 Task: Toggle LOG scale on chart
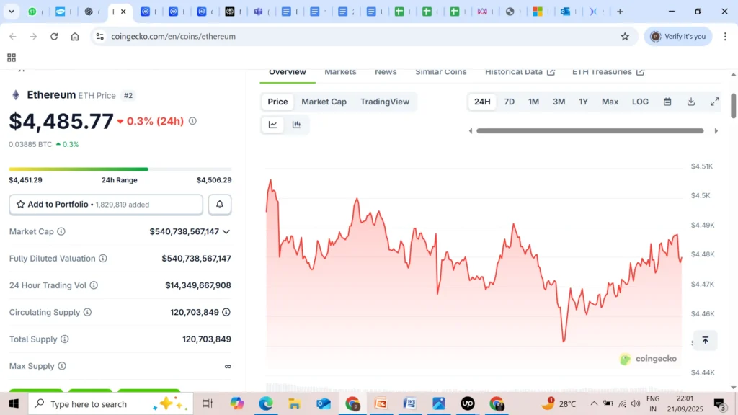click(x=640, y=102)
